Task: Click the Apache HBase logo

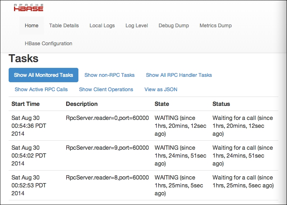Action: click(x=28, y=8)
